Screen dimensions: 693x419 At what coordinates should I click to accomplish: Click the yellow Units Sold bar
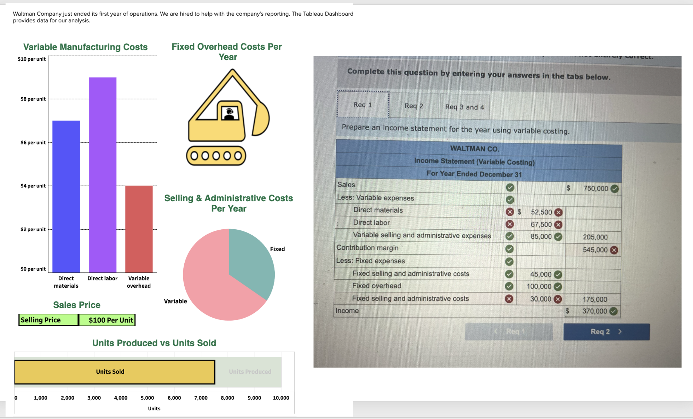point(115,372)
